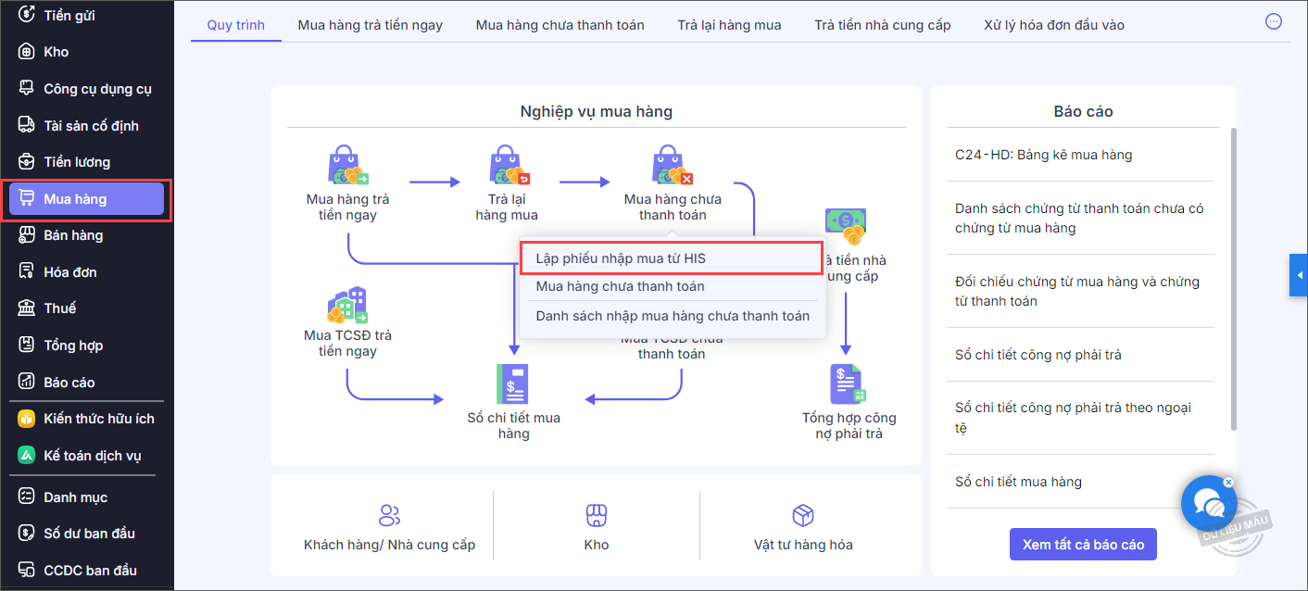Switch to Trả lại hàng mua tab
Screen dimensions: 1308x591
click(729, 25)
